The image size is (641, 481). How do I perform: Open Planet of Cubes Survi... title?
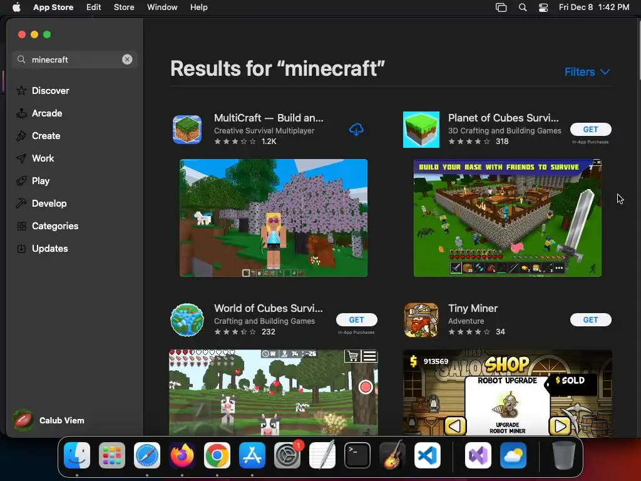click(503, 118)
